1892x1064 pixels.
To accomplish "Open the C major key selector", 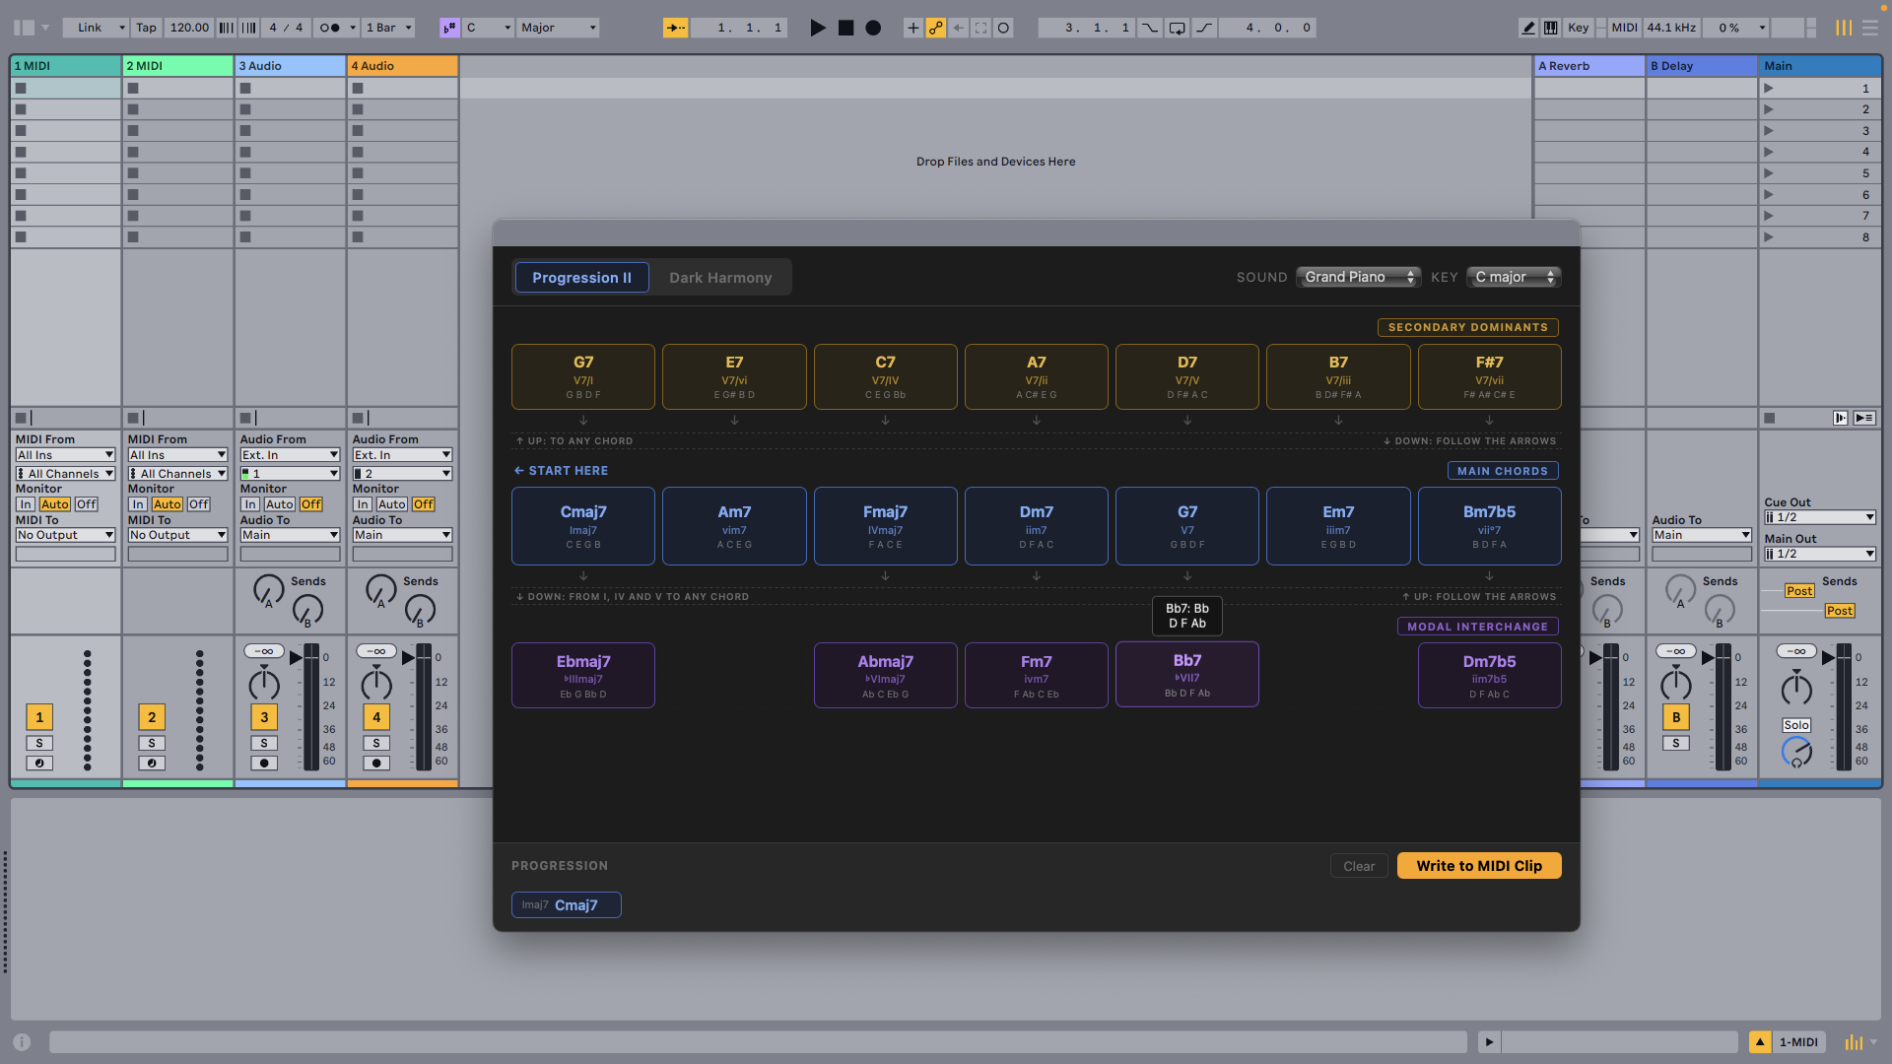I will (x=1514, y=277).
